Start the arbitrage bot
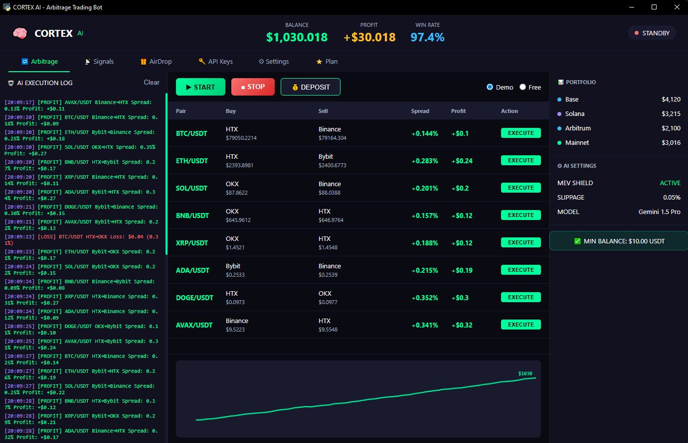The width and height of the screenshot is (688, 443). point(200,87)
